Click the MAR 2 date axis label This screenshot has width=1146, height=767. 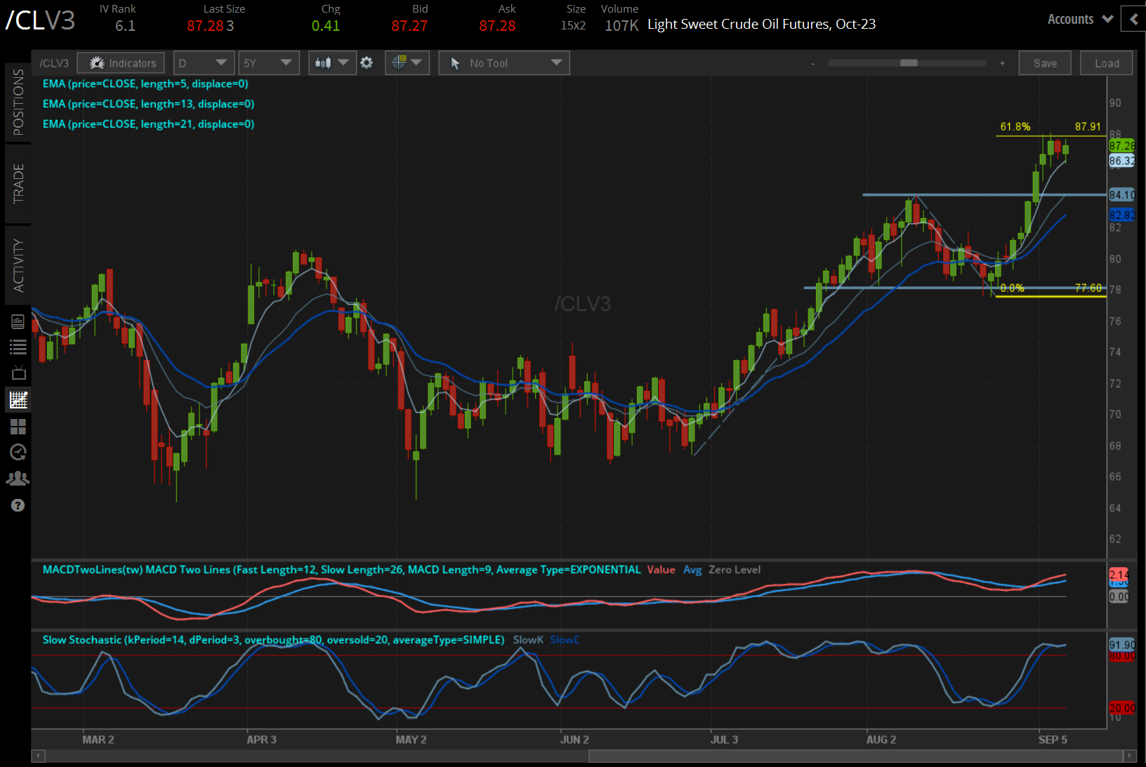point(98,740)
